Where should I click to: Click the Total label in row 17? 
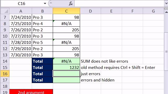click(43, 80)
